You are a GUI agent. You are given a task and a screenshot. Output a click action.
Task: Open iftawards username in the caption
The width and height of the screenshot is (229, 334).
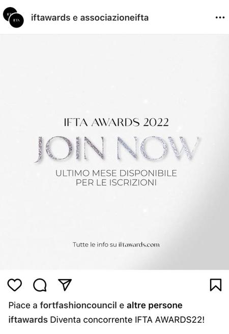28,320
